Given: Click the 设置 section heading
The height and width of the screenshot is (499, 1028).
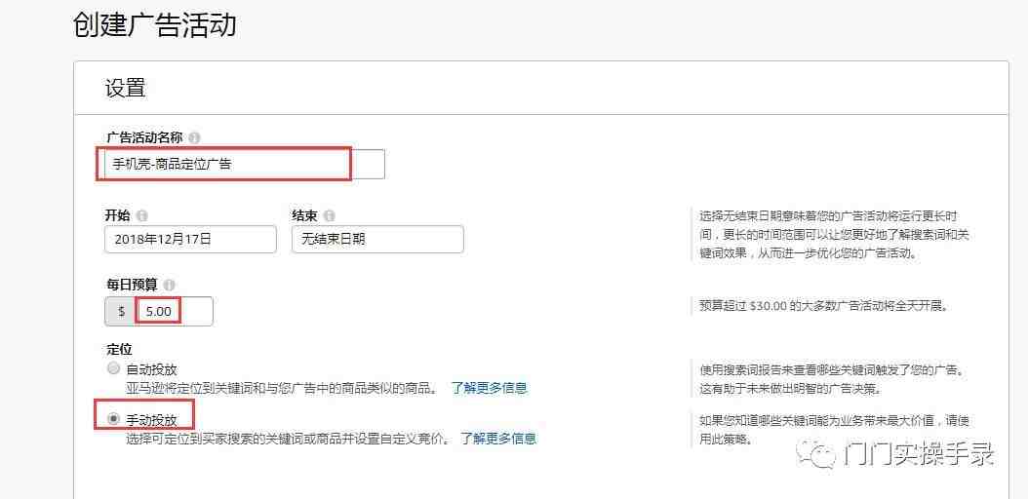Looking at the screenshot, I should pyautogui.click(x=125, y=89).
